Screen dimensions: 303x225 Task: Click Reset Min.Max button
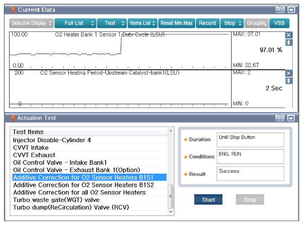point(177,23)
